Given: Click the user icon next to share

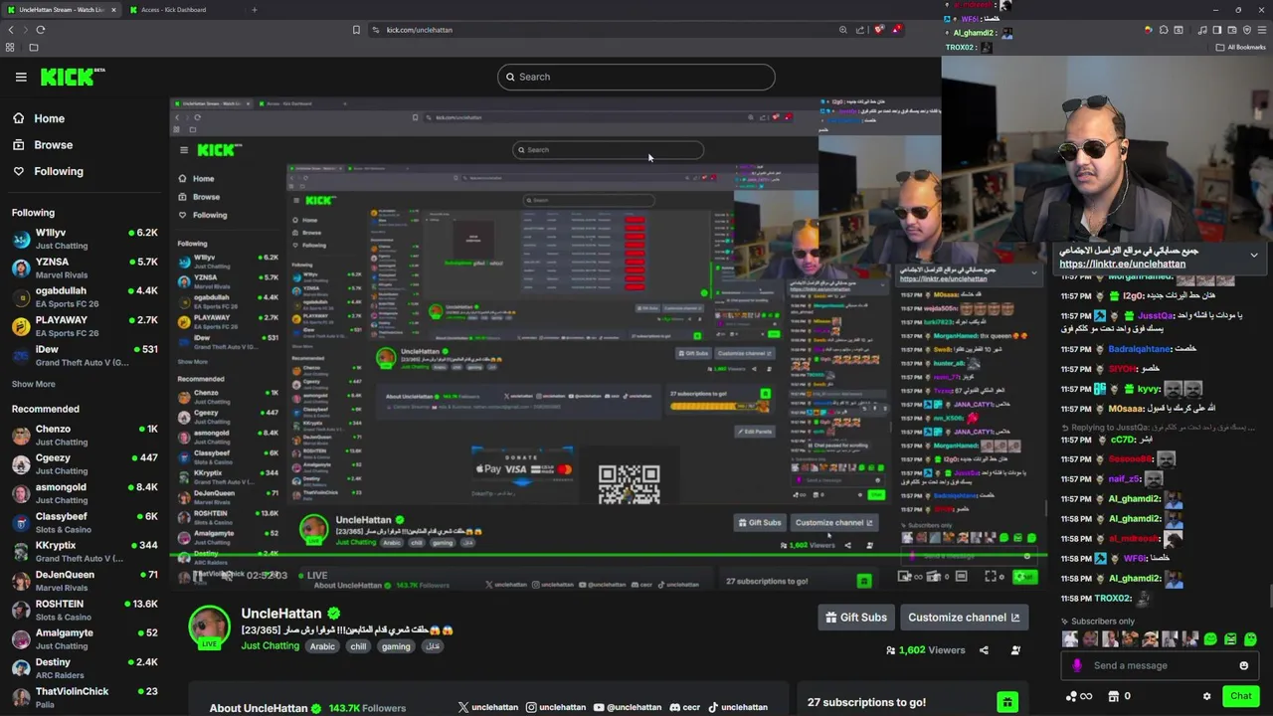Looking at the screenshot, I should tap(1015, 650).
